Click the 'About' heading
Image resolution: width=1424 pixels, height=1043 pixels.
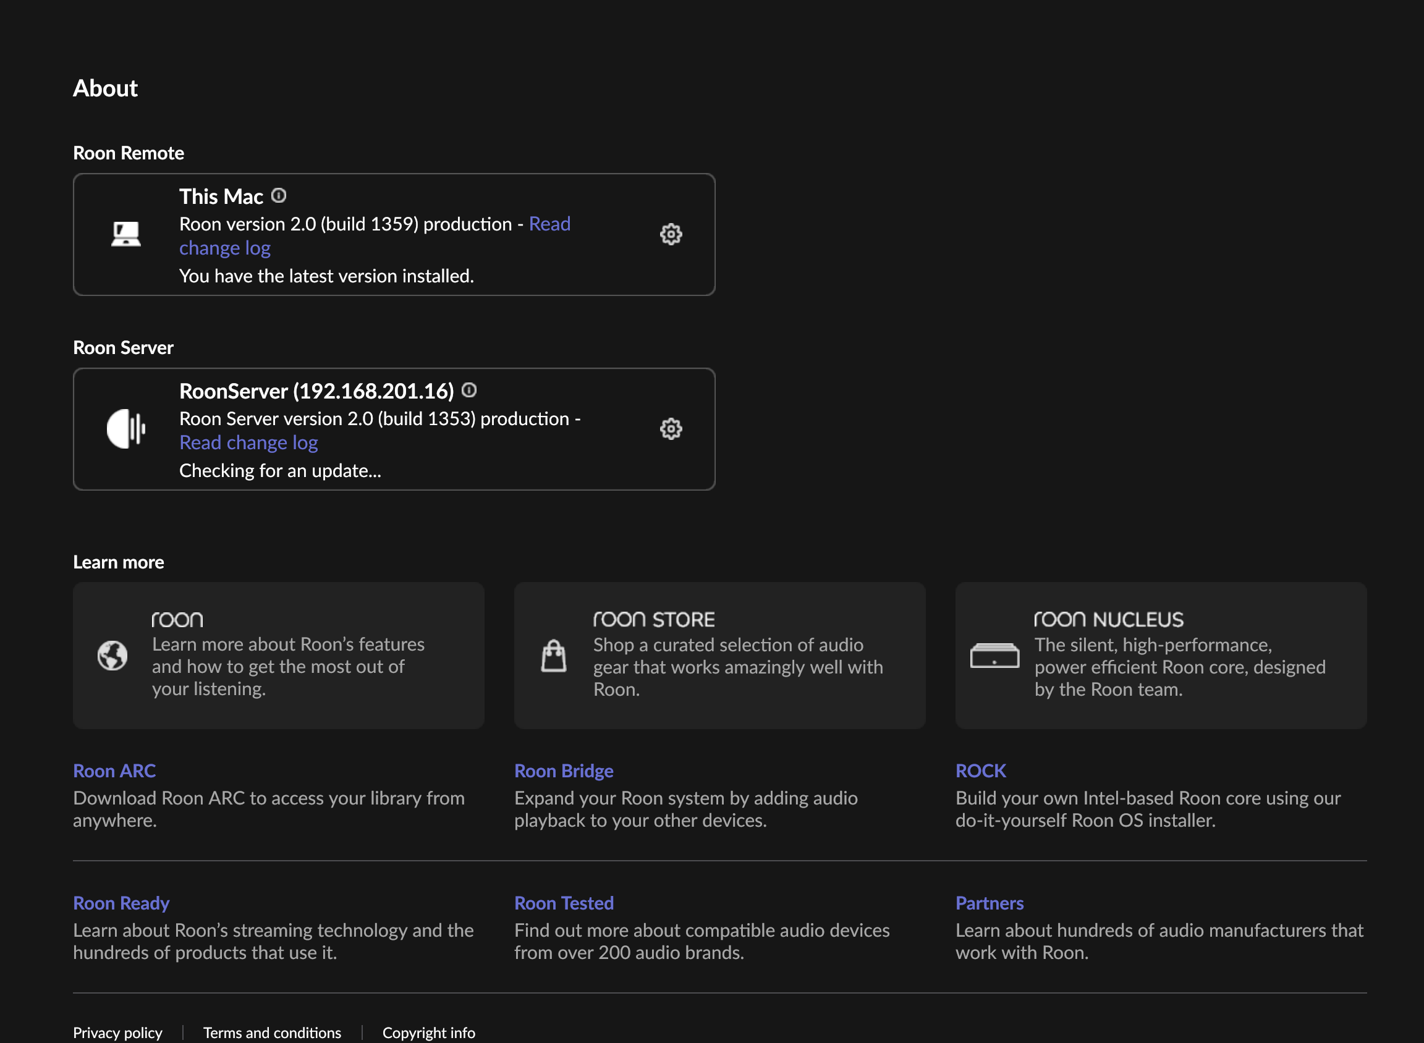click(x=106, y=88)
